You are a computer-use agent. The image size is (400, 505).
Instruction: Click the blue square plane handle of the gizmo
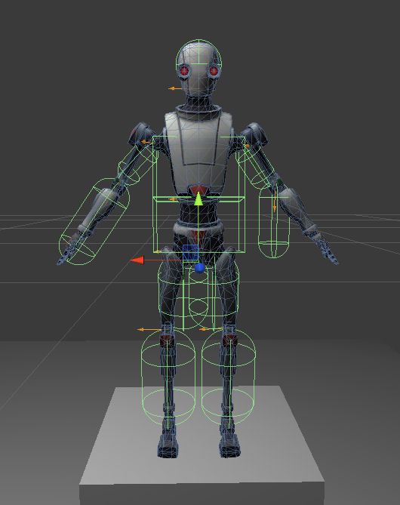(x=190, y=253)
